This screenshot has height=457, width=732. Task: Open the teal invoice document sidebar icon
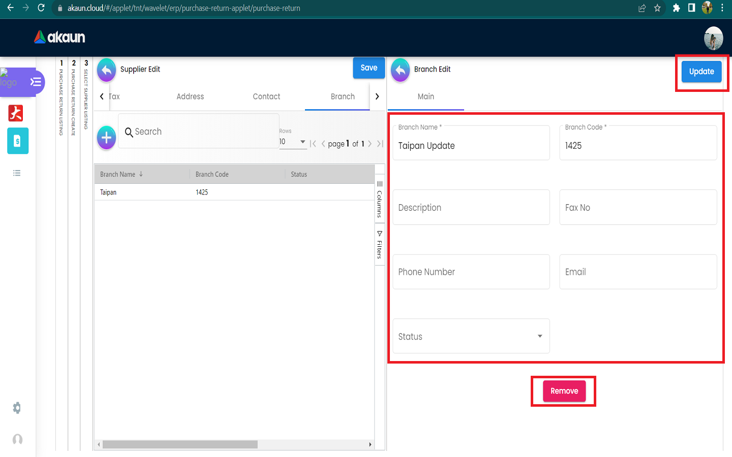point(17,141)
